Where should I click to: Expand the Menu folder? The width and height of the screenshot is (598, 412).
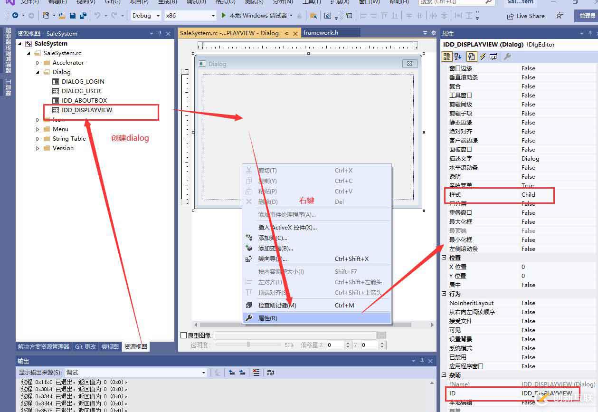point(38,129)
